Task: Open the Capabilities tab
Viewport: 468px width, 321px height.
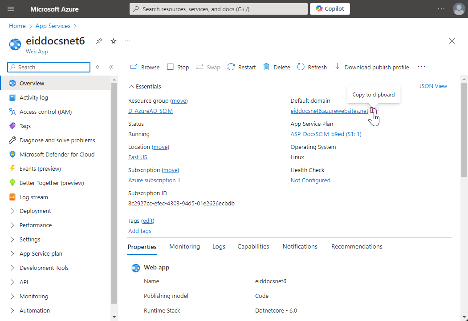Action: pos(253,247)
